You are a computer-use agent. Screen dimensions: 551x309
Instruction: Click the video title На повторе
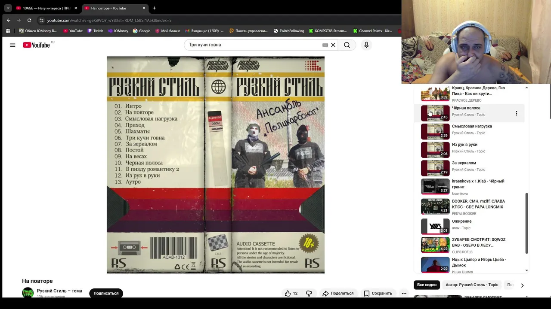coord(37,281)
